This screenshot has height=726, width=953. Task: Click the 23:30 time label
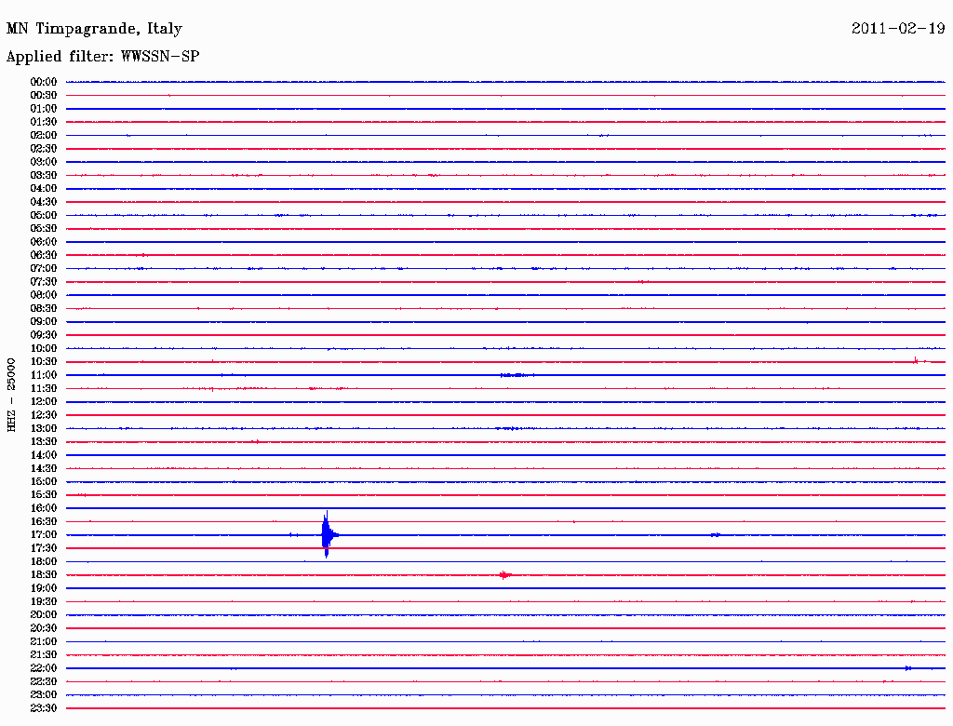[44, 708]
